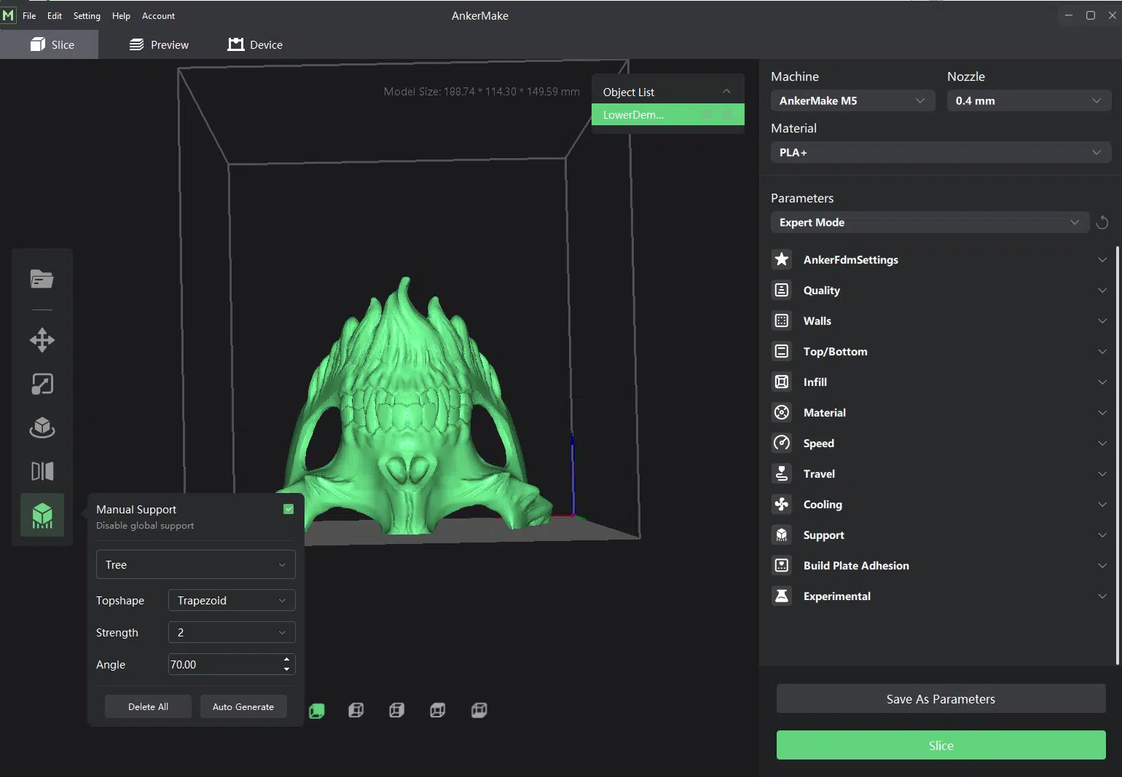Open the support type Tree dropdown
The width and height of the screenshot is (1122, 777).
195,564
